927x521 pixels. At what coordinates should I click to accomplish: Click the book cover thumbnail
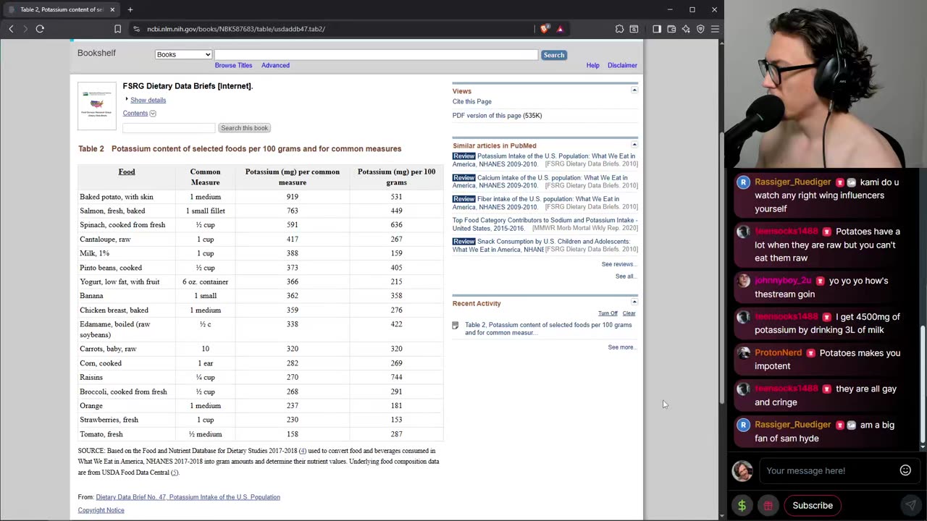click(97, 106)
